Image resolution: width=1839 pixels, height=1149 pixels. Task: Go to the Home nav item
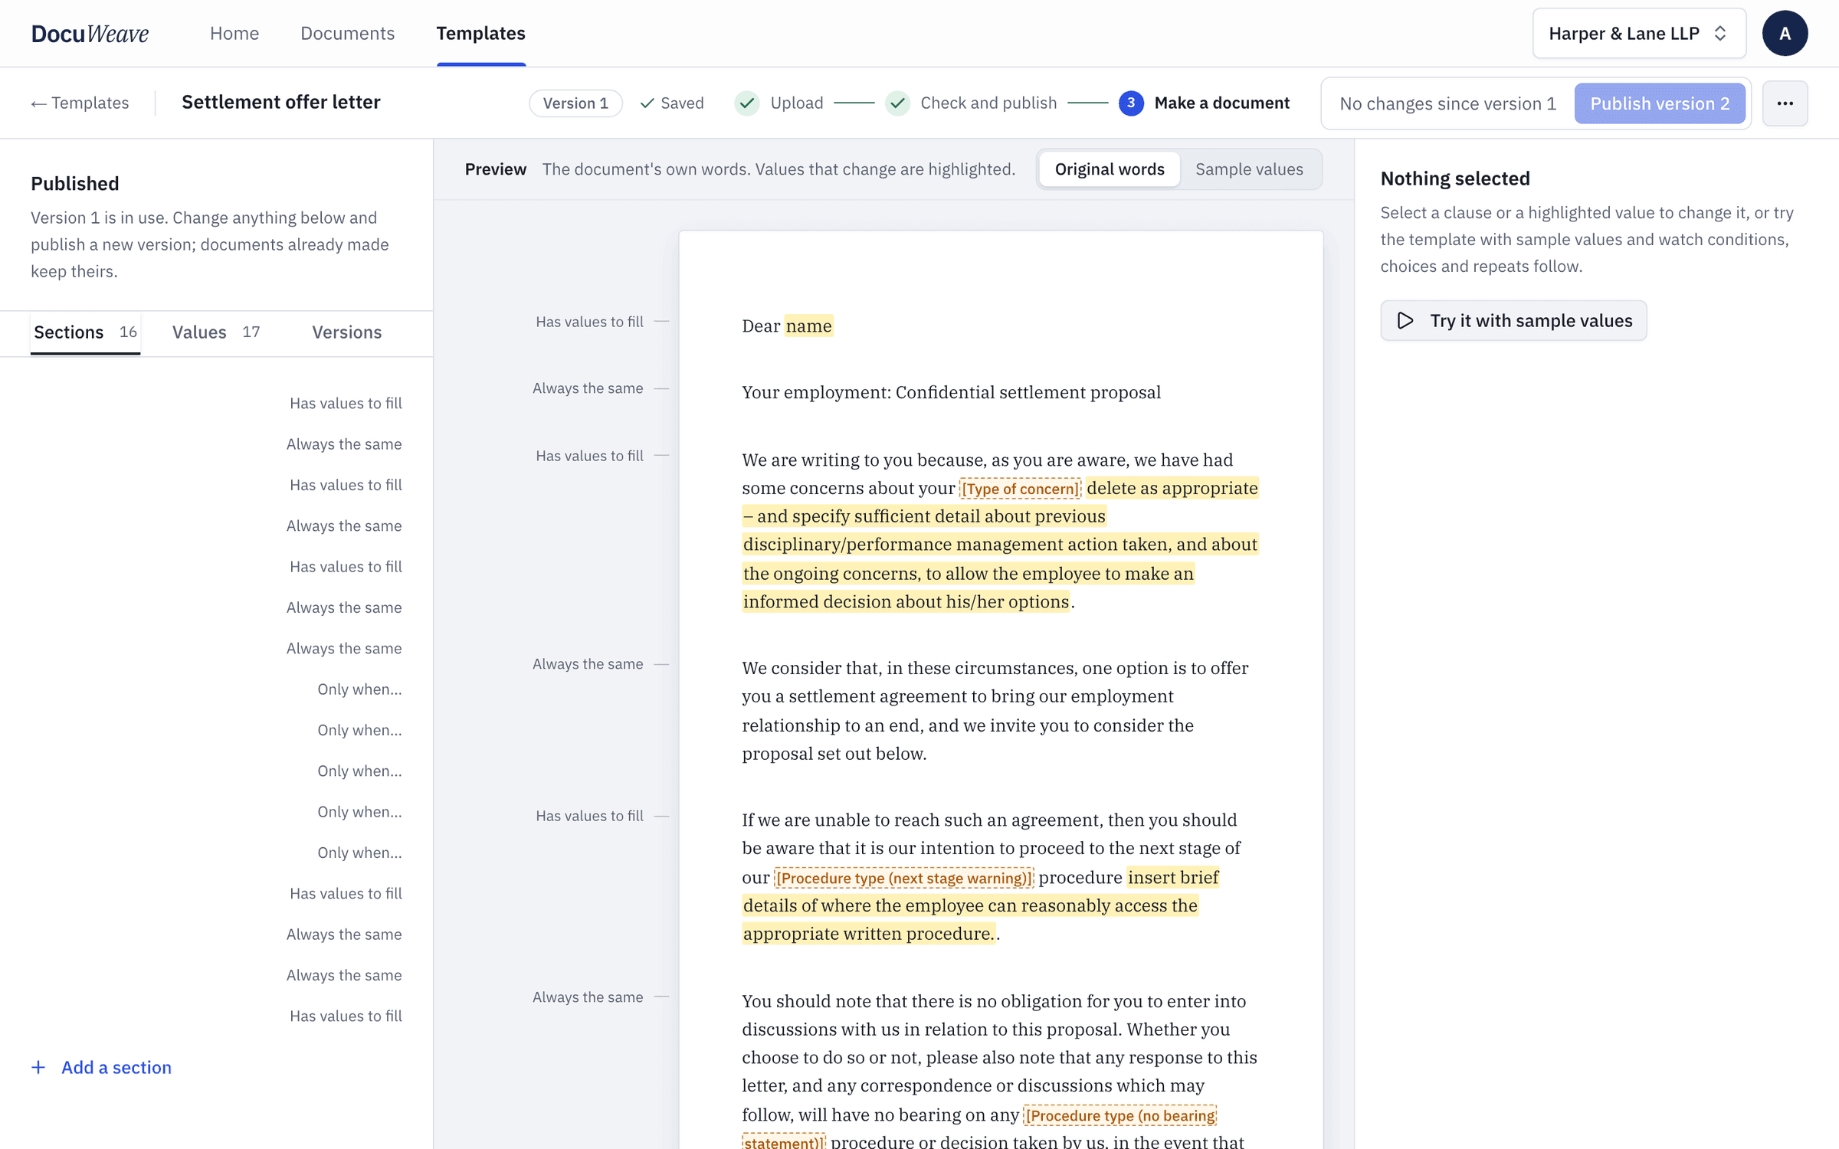point(234,34)
